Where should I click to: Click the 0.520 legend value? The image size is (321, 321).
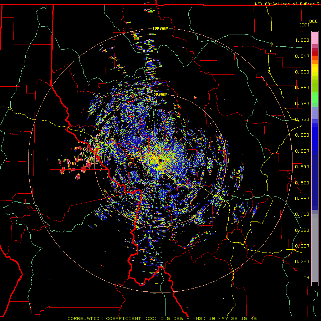(x=302, y=183)
